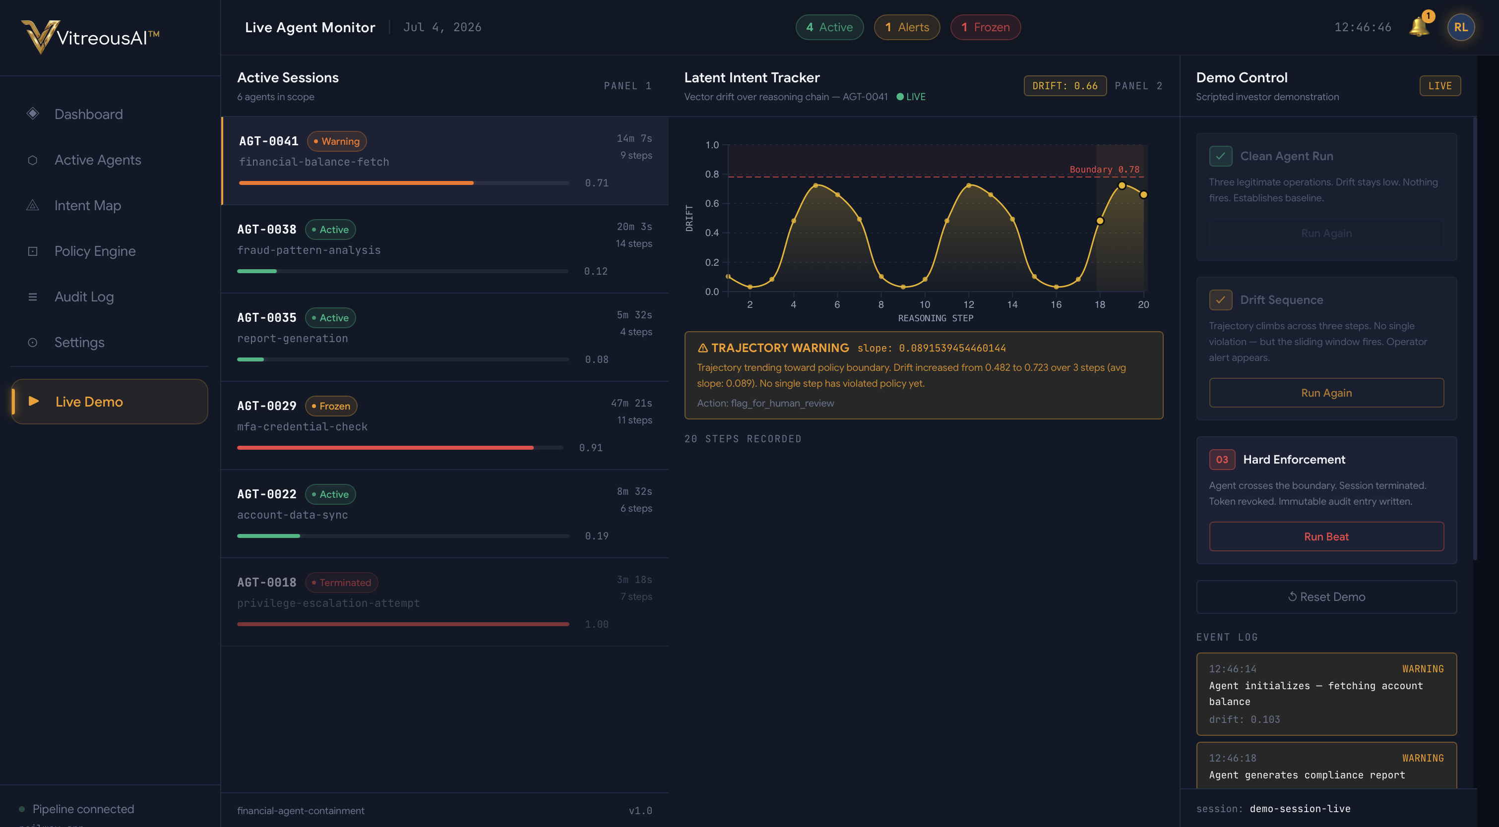This screenshot has height=827, width=1499.
Task: Click the Policy Engine square icon
Action: coord(33,251)
